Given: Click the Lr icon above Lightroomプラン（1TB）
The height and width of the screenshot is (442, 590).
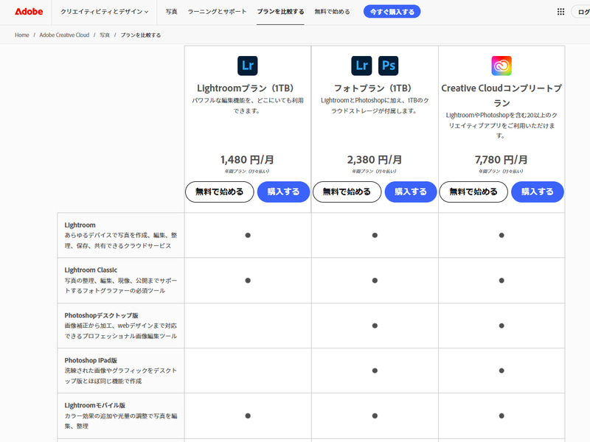Looking at the screenshot, I should click(x=248, y=66).
